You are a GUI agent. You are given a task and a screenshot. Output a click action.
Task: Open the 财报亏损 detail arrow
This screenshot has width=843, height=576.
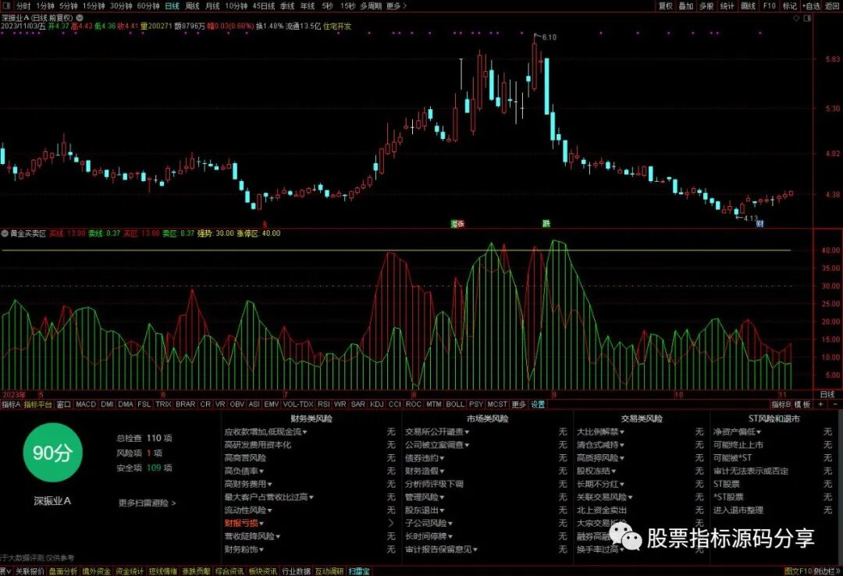391,523
